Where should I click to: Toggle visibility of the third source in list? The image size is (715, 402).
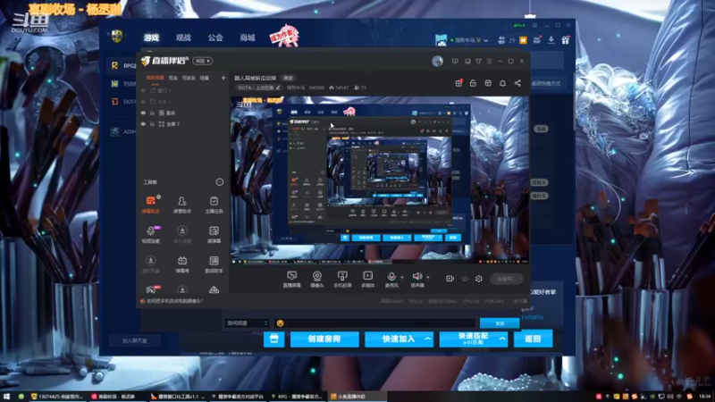click(143, 113)
